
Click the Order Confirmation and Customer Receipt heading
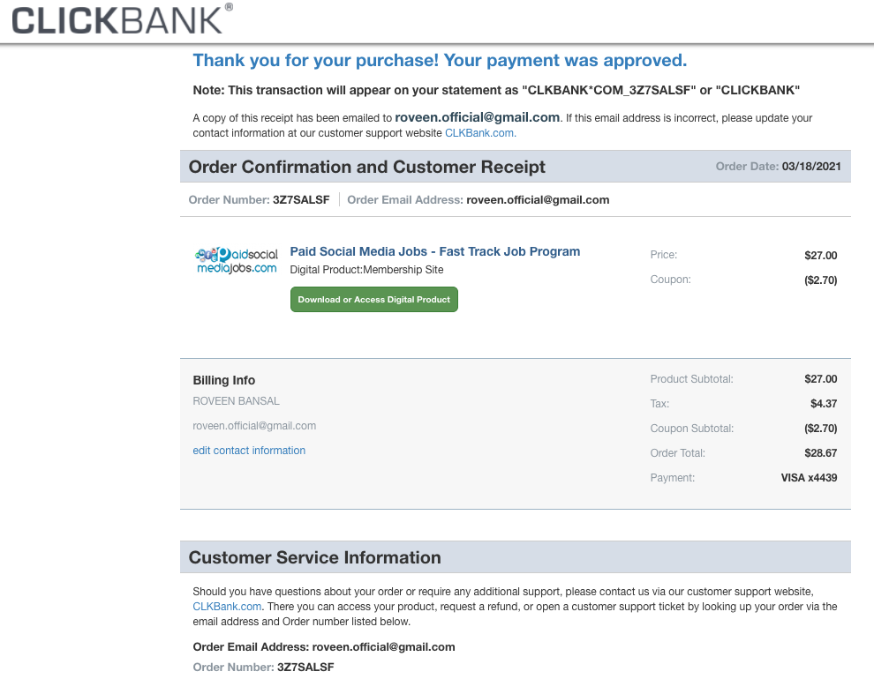pos(367,167)
